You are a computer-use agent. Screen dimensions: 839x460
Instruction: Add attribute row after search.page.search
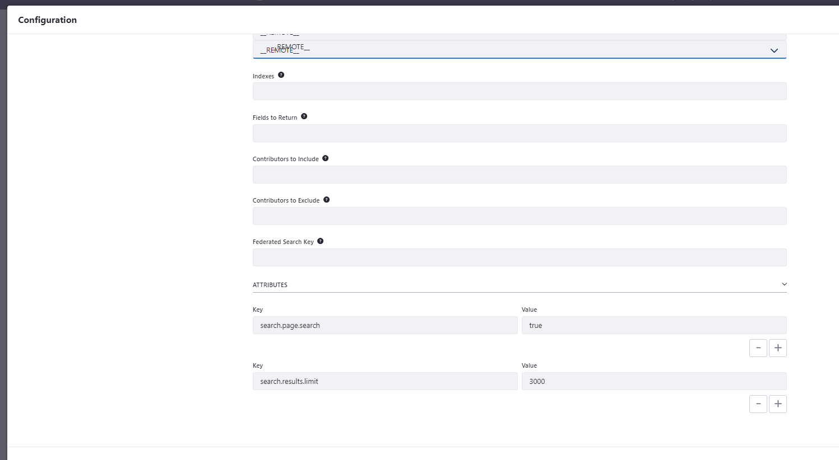click(778, 348)
